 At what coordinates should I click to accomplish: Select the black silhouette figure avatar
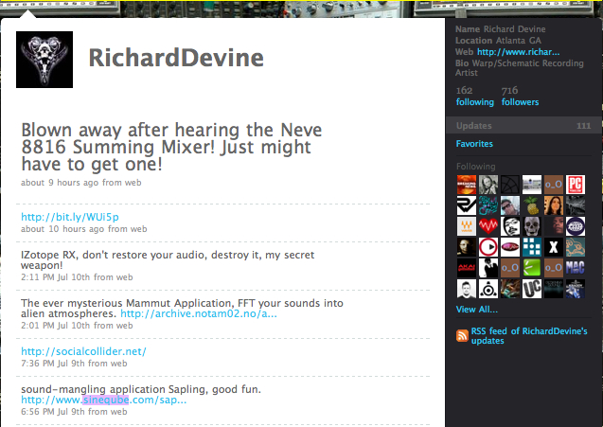coord(488,268)
